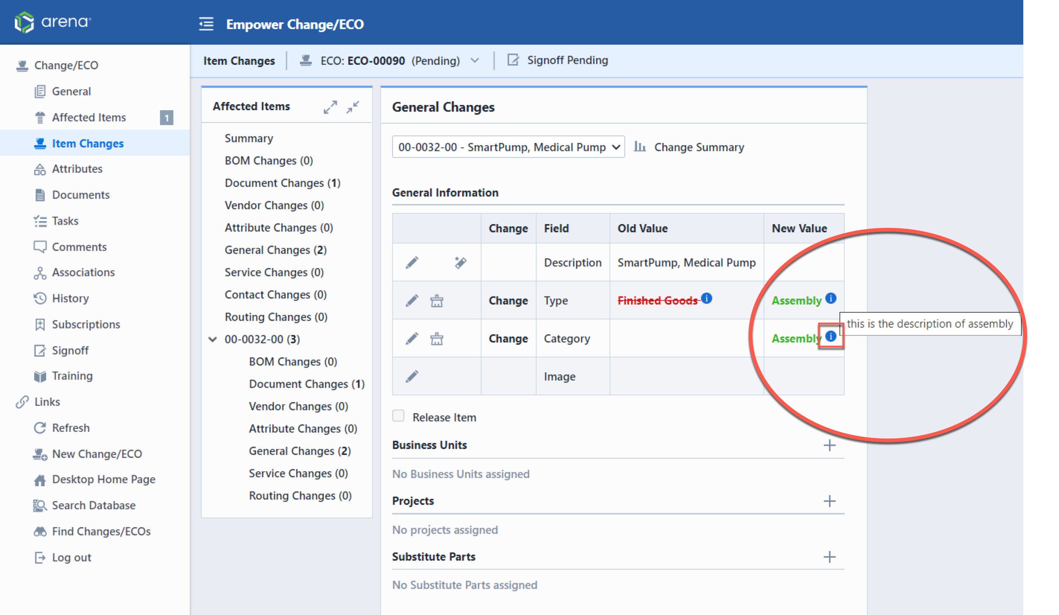Open Signoff in left sidebar
Screen dimensions: 1059x615
(70, 350)
